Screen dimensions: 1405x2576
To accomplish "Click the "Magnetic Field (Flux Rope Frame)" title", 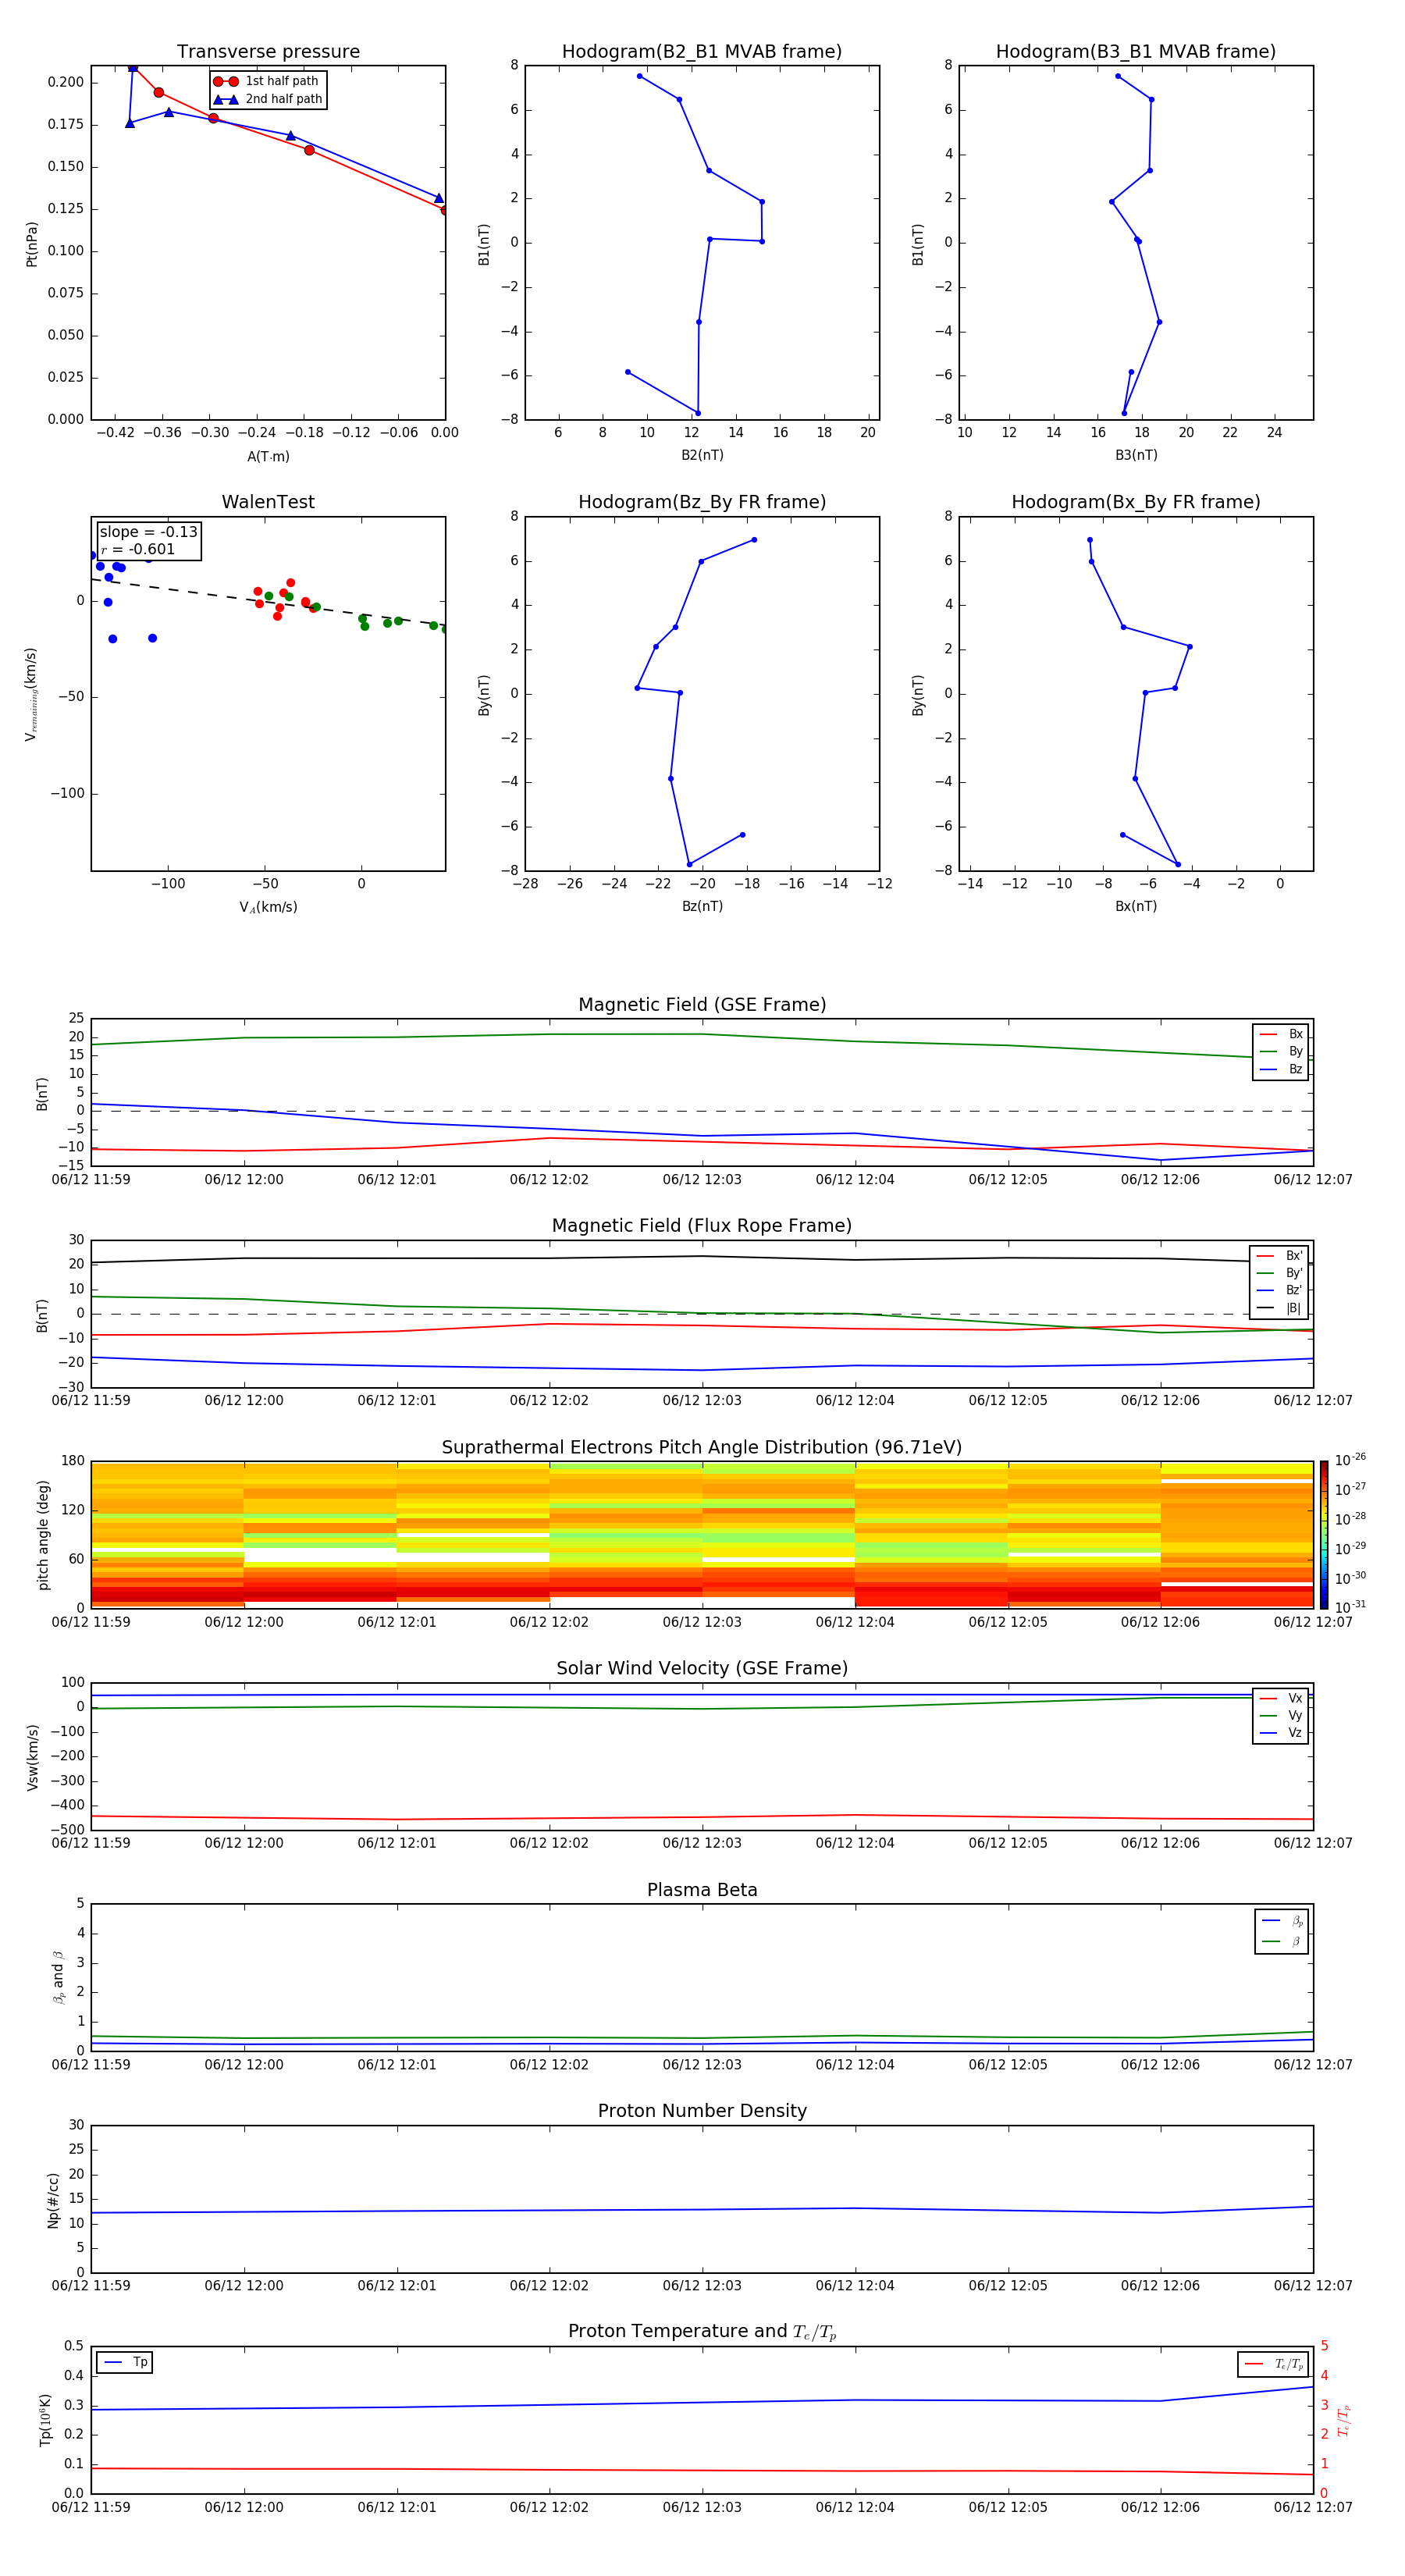I will [702, 1225].
